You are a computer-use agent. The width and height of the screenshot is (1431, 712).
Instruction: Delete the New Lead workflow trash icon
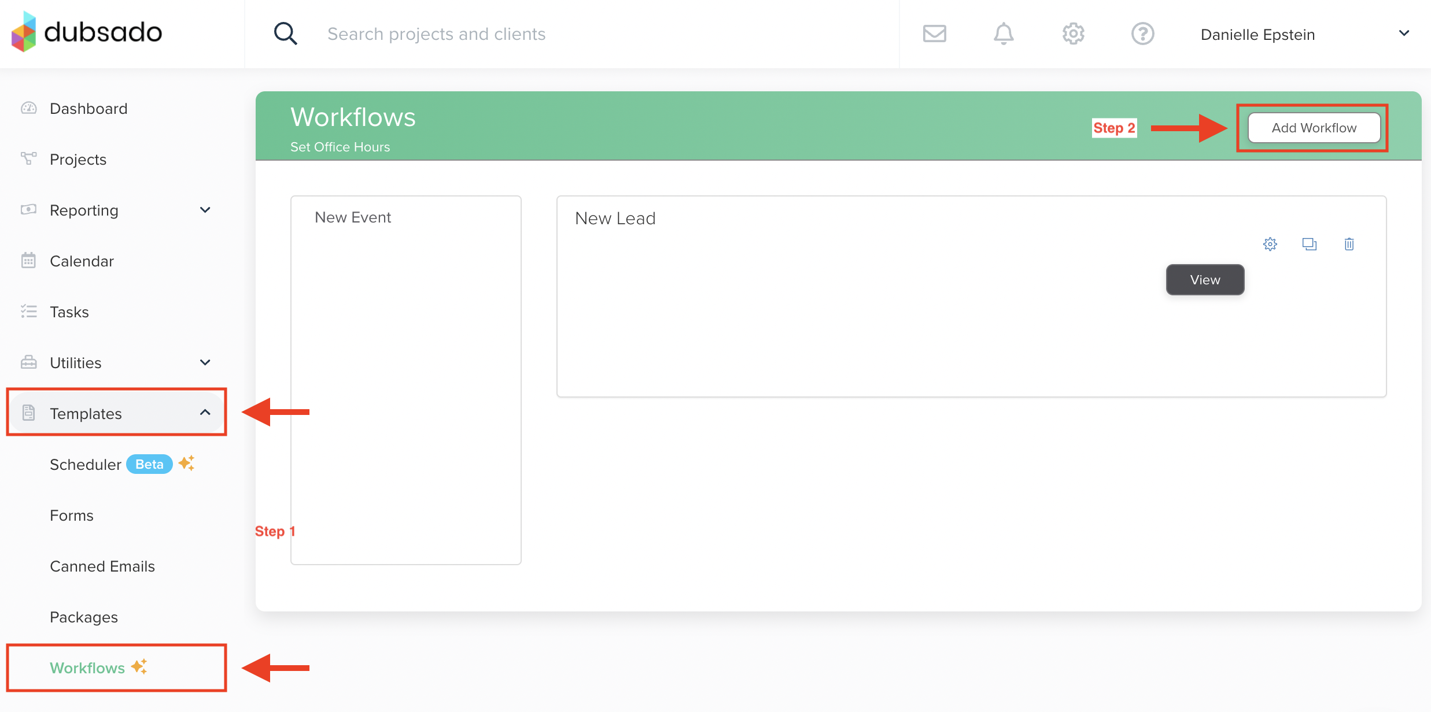(x=1349, y=244)
